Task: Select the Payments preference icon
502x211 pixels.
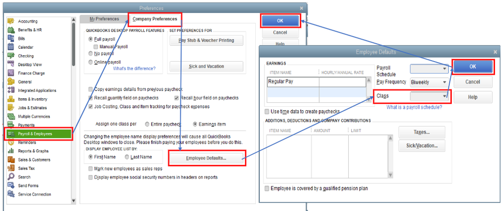Action: pos(11,124)
